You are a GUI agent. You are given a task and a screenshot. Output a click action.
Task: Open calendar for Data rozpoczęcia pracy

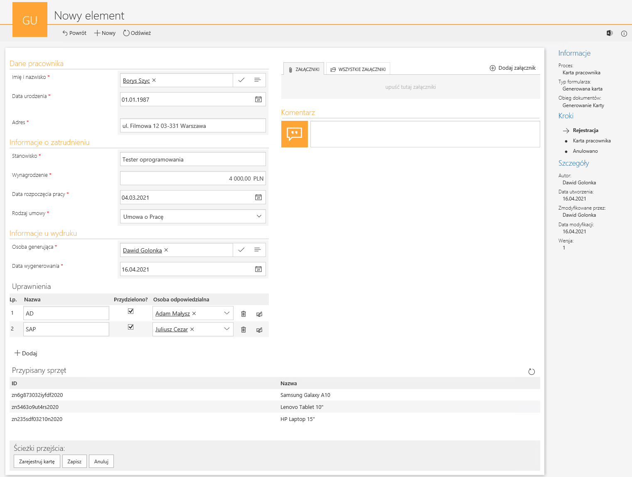point(258,197)
